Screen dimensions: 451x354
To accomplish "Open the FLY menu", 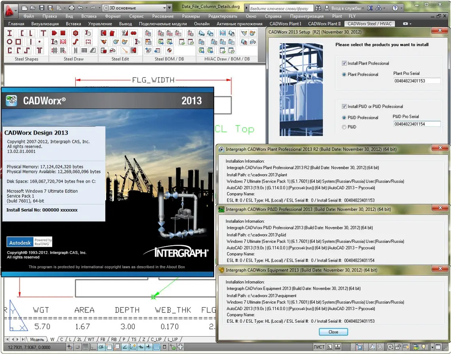I will click(352, 16).
